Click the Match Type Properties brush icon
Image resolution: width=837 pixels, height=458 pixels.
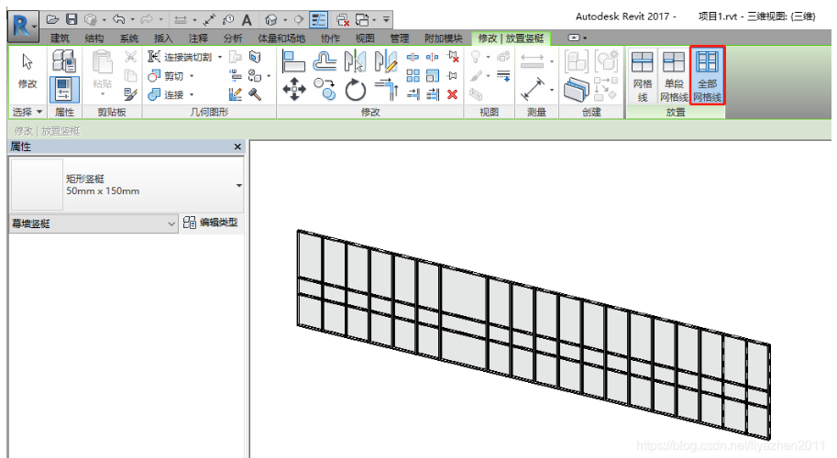pyautogui.click(x=130, y=94)
